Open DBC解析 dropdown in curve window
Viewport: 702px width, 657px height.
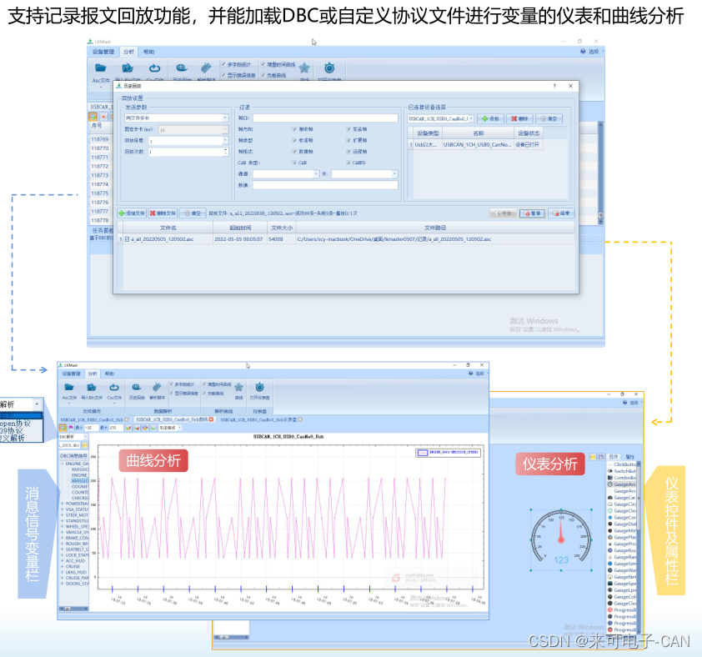pyautogui.click(x=73, y=436)
